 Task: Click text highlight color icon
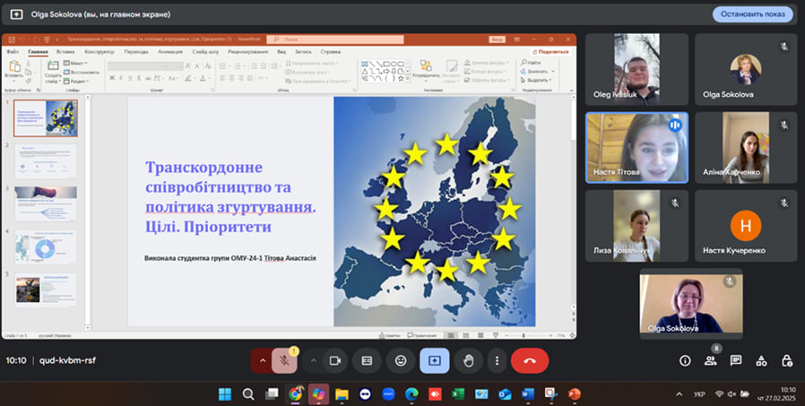tap(188, 78)
